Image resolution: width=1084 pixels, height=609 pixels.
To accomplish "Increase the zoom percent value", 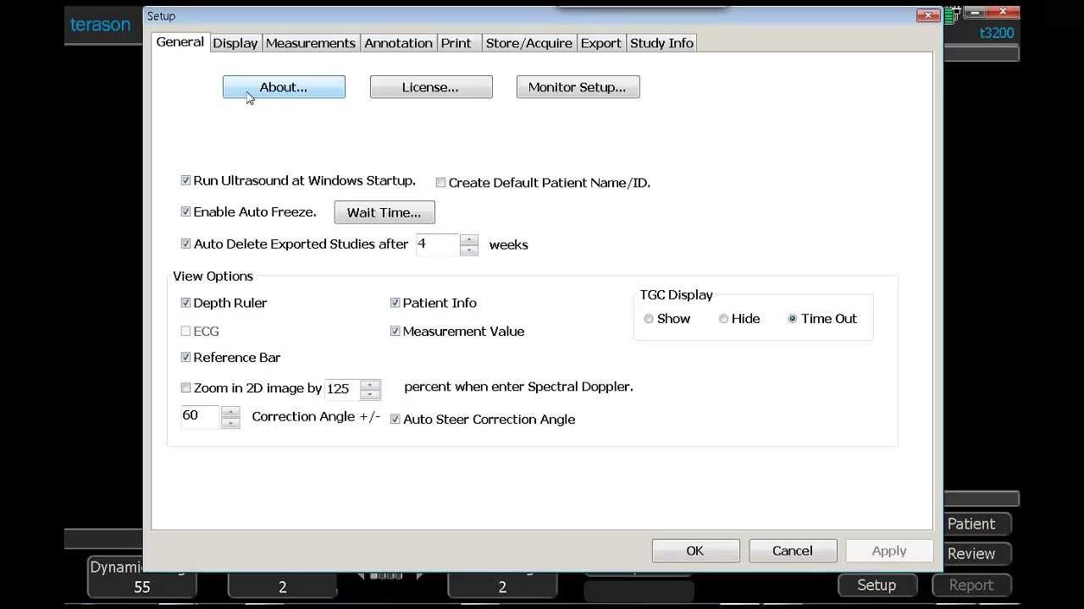I will pos(370,384).
